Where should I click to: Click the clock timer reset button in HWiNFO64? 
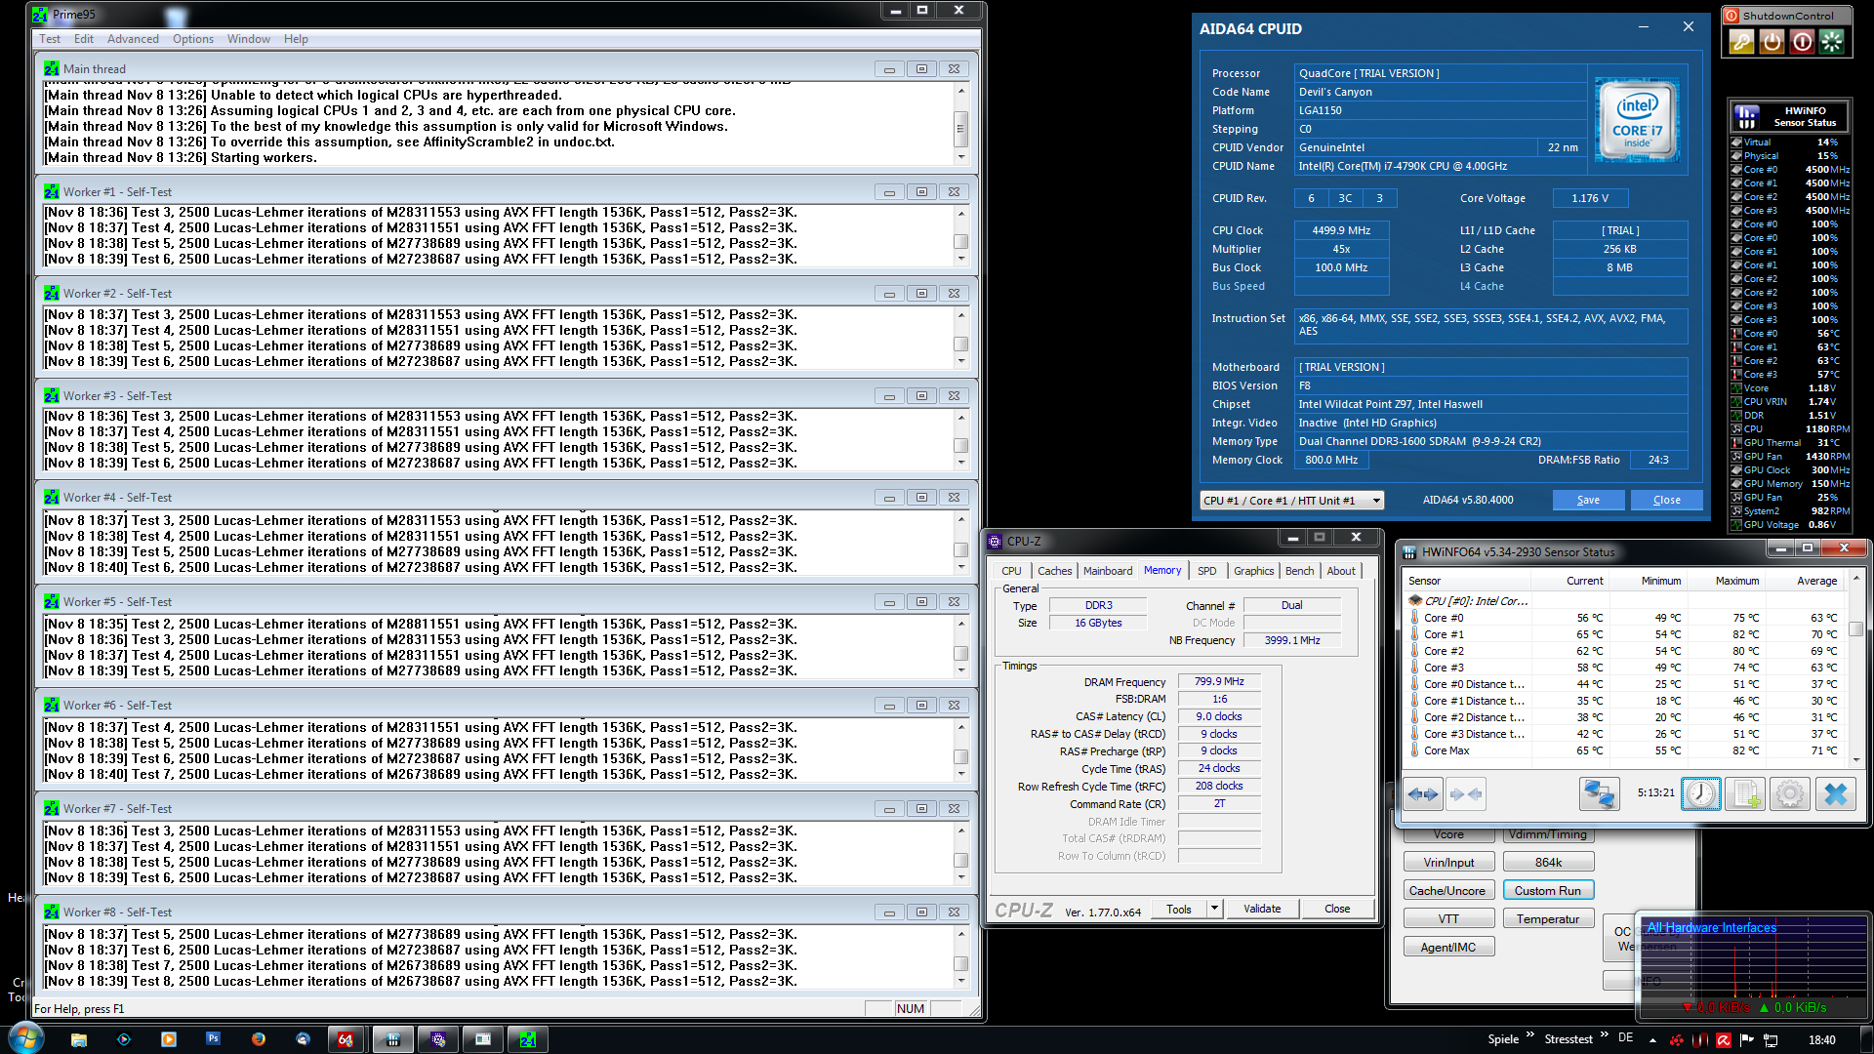(1700, 793)
